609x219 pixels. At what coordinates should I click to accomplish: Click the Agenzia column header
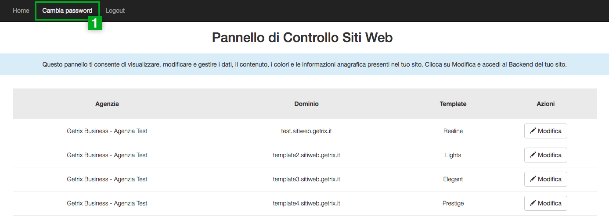pyautogui.click(x=107, y=104)
